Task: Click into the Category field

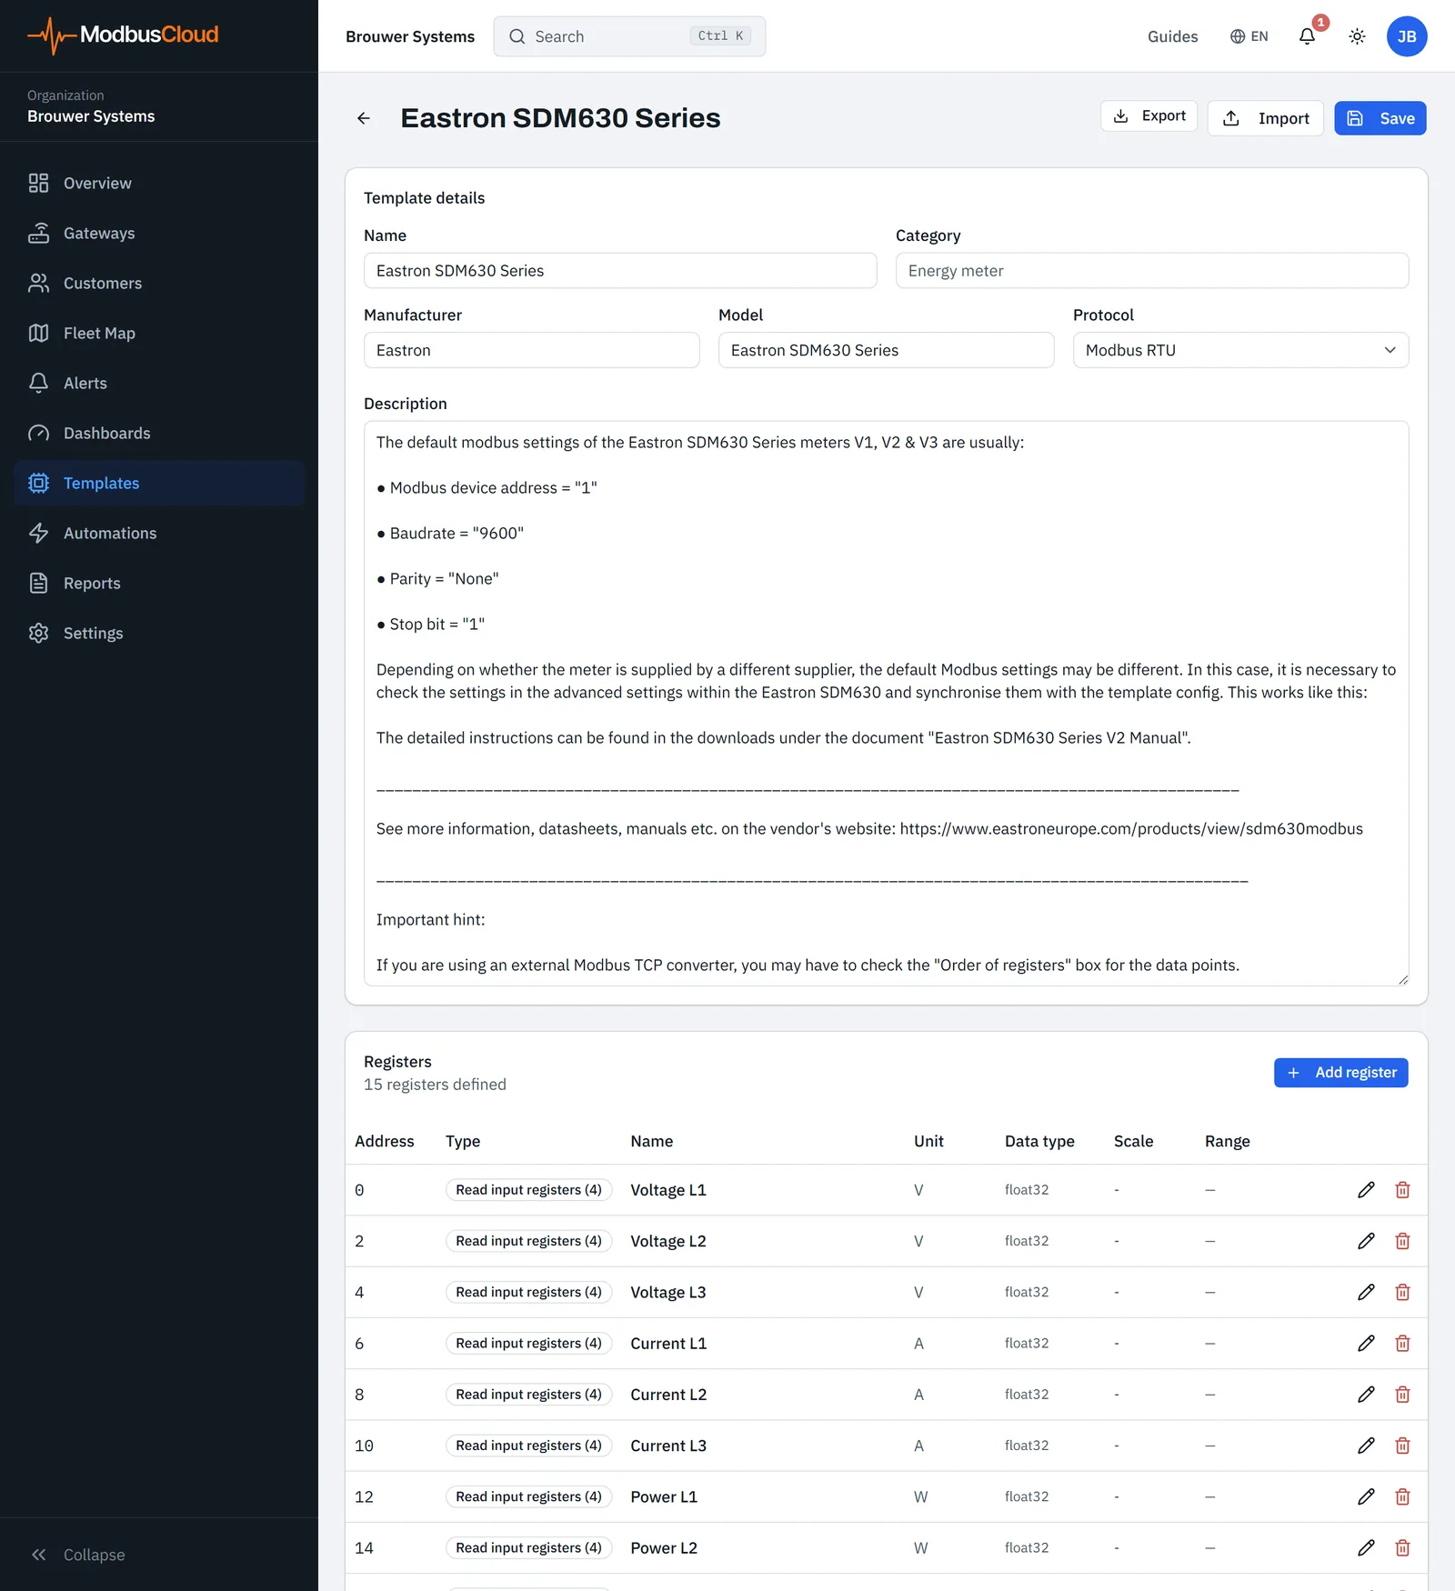Action: click(x=1152, y=271)
